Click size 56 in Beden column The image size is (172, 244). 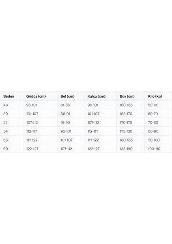tap(5, 140)
